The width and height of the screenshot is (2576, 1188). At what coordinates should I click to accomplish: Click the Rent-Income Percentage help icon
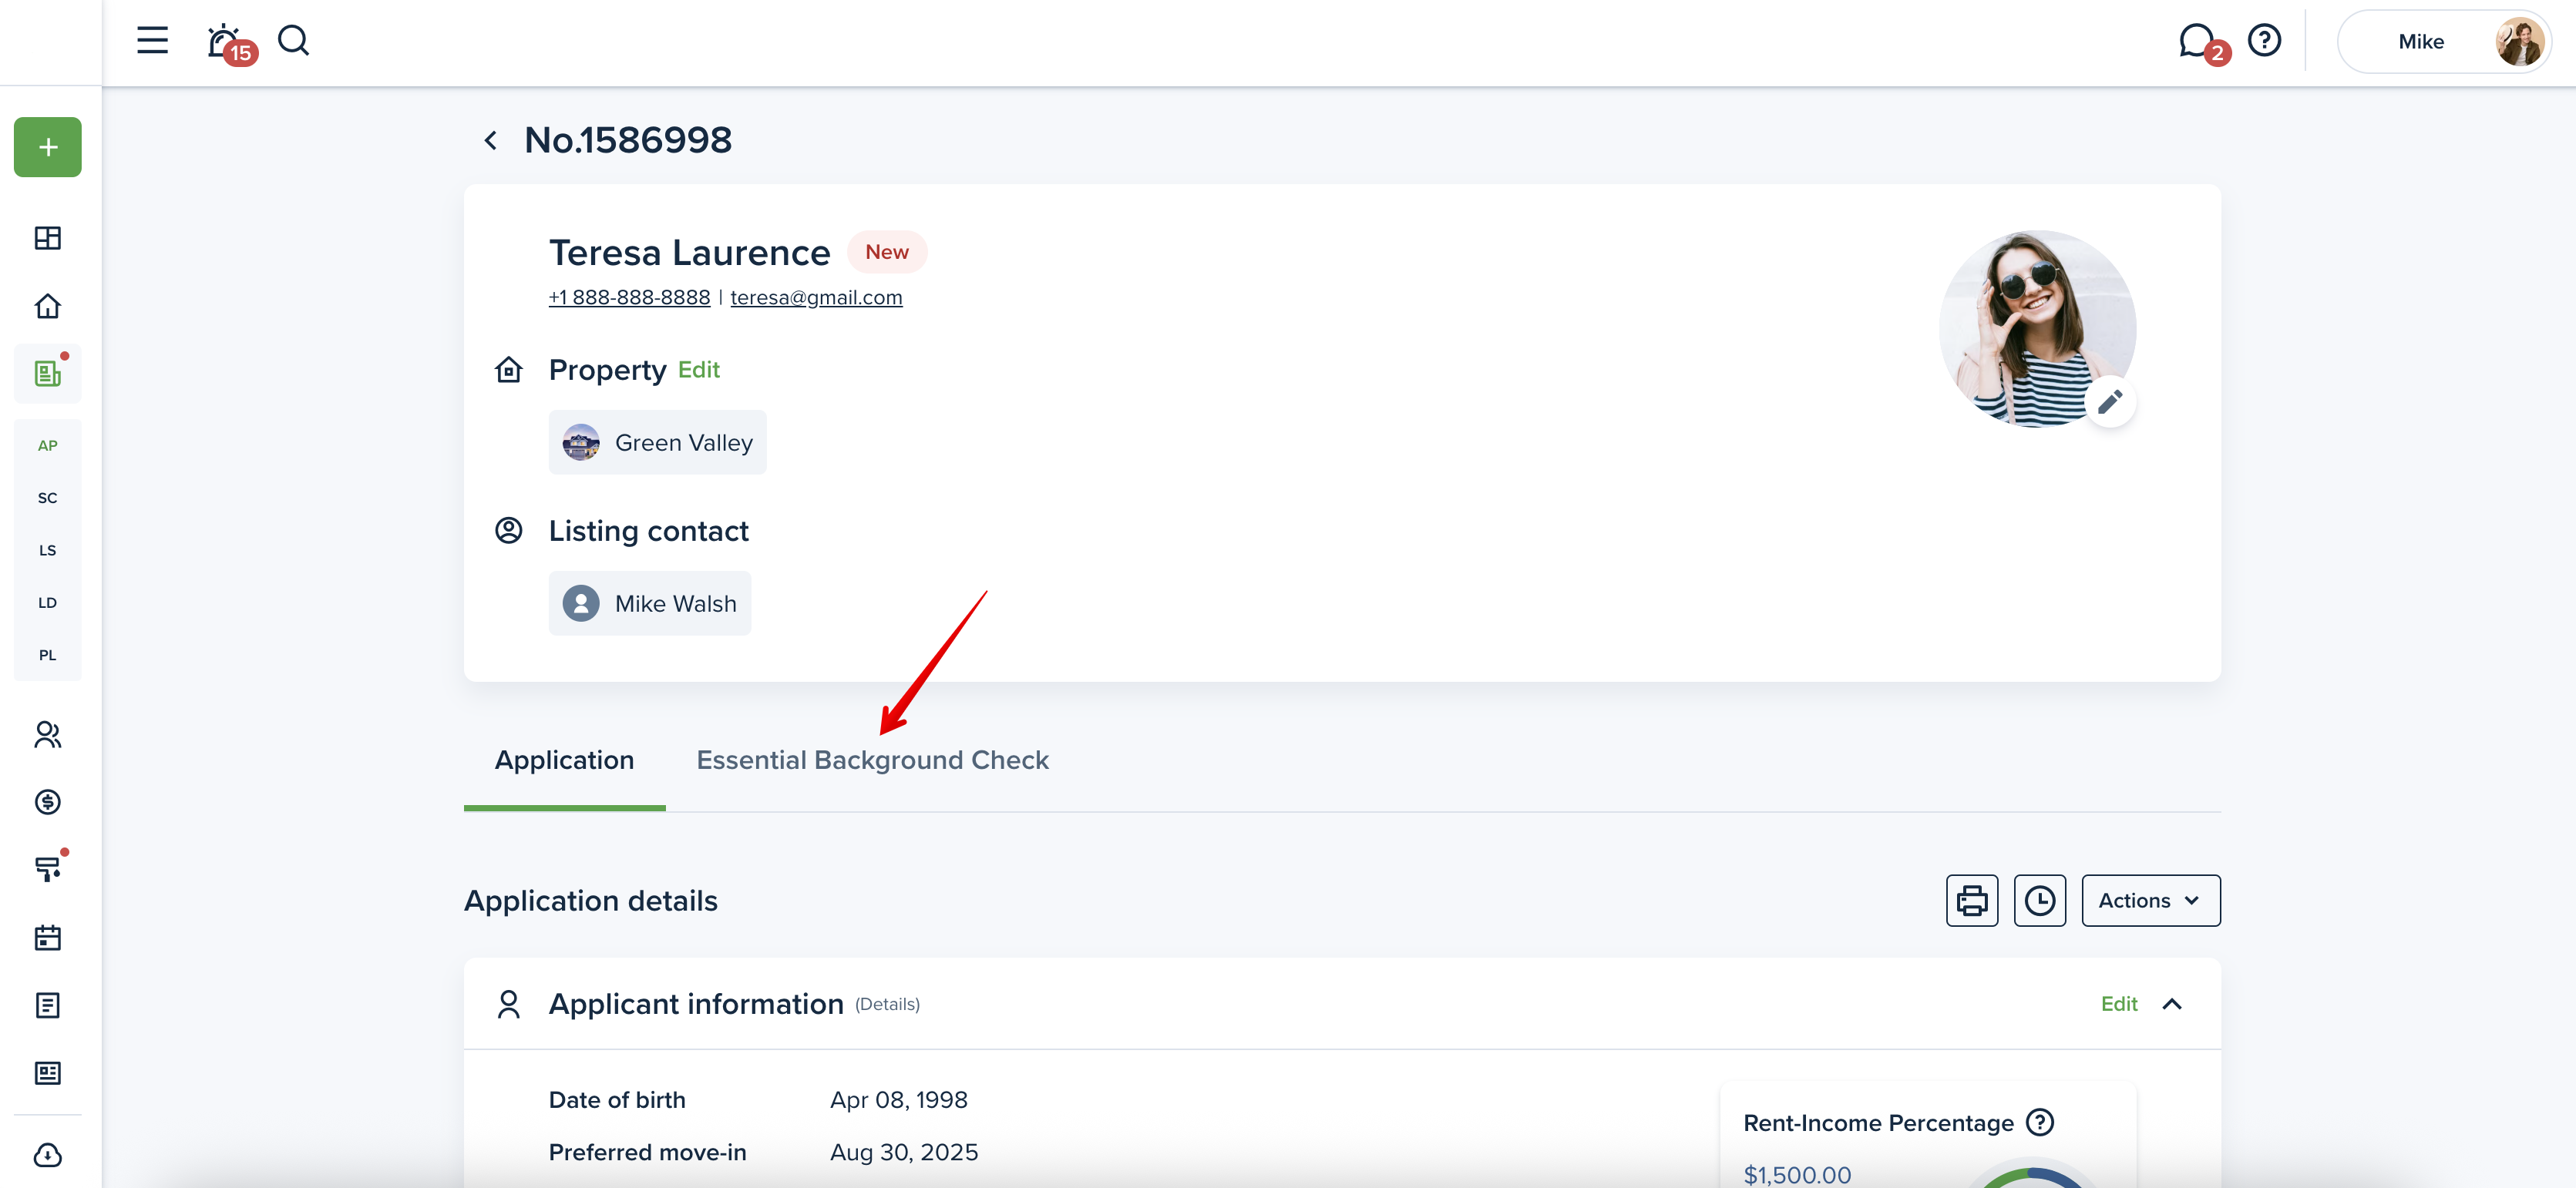(2040, 1123)
